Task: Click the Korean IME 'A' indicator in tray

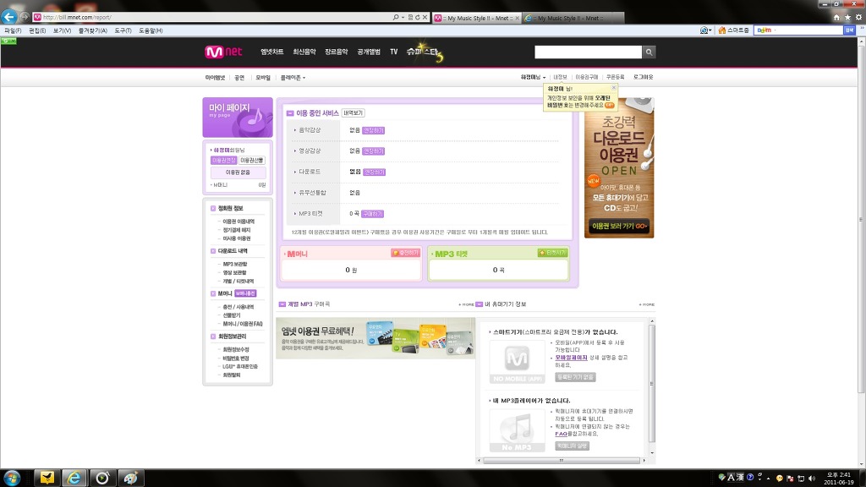Action: (x=732, y=478)
